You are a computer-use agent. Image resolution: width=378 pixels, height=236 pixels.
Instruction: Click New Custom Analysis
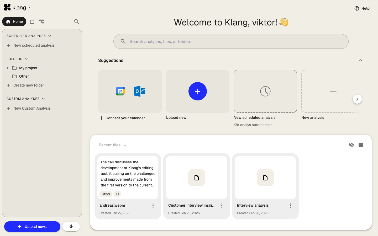click(x=29, y=108)
